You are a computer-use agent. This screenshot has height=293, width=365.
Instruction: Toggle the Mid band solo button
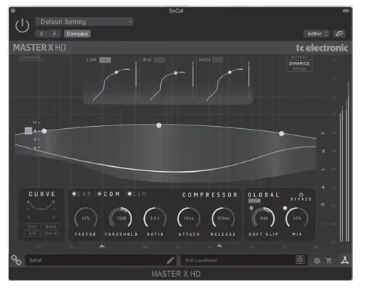click(160, 60)
